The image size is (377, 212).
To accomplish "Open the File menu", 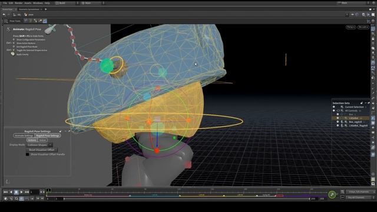I will 5,3.
